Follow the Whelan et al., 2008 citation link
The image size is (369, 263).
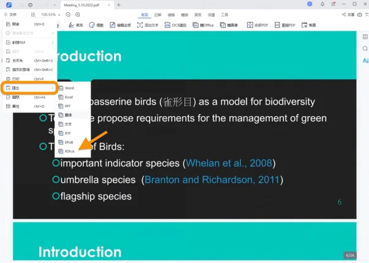click(x=229, y=163)
